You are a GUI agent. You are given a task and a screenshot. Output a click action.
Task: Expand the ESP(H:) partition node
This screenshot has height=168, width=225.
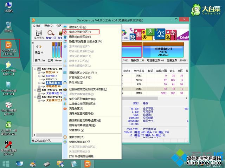click(39, 76)
